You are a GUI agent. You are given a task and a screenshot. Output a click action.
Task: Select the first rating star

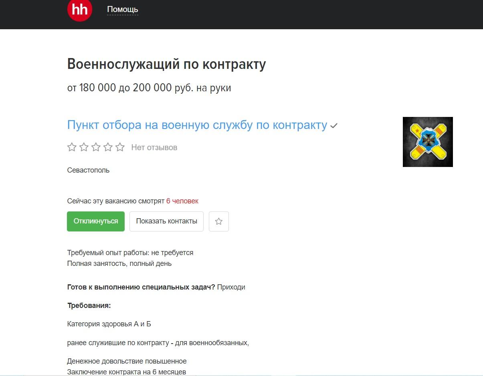[x=72, y=147]
